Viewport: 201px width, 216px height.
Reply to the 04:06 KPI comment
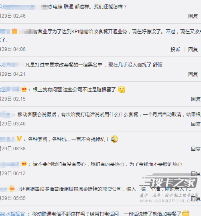[193, 49]
